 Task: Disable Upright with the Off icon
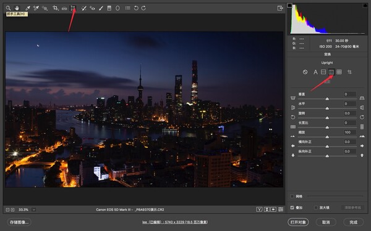pos(305,72)
